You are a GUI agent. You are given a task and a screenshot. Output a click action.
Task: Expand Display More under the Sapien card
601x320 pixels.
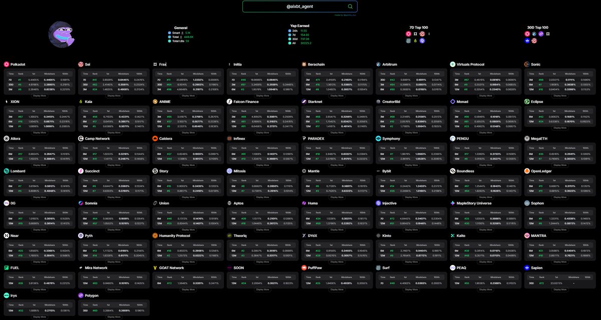tap(560, 289)
